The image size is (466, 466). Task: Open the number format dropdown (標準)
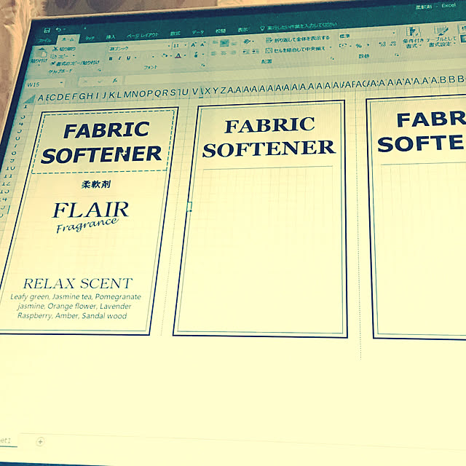click(x=394, y=33)
